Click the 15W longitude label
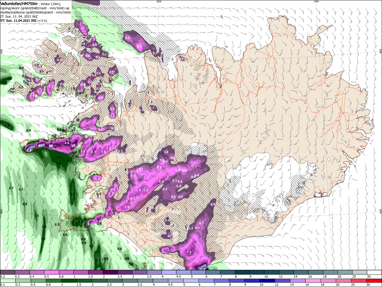 click(316, 1)
